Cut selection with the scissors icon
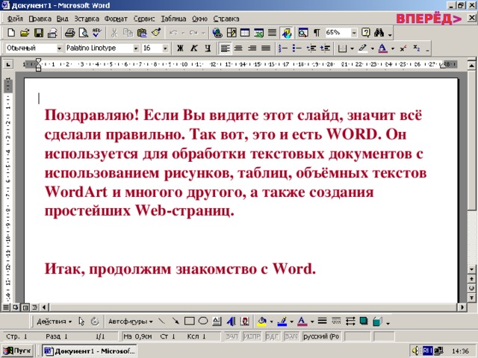Screen dimensions: 478x358 click(114, 33)
